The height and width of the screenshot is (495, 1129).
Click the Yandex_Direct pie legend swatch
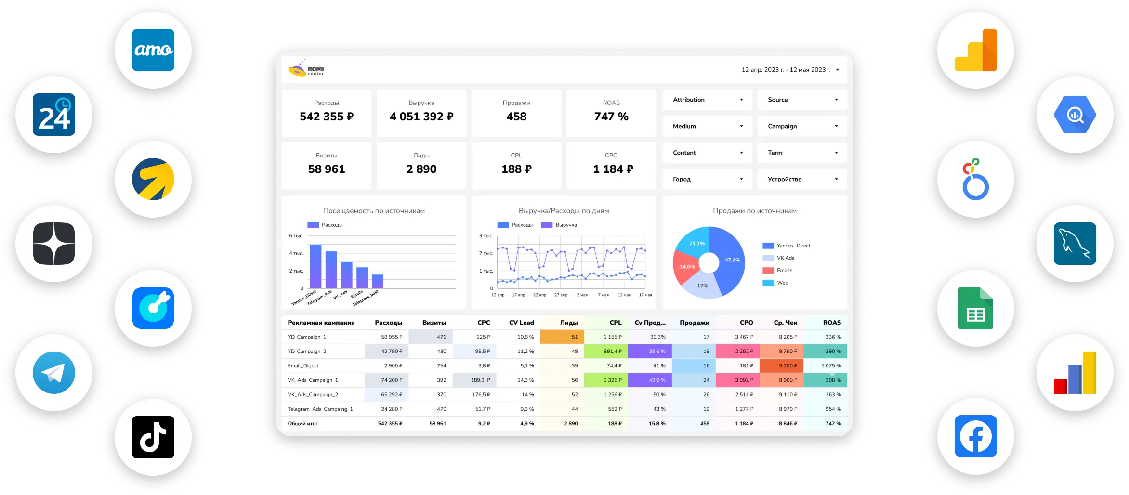[x=768, y=246]
